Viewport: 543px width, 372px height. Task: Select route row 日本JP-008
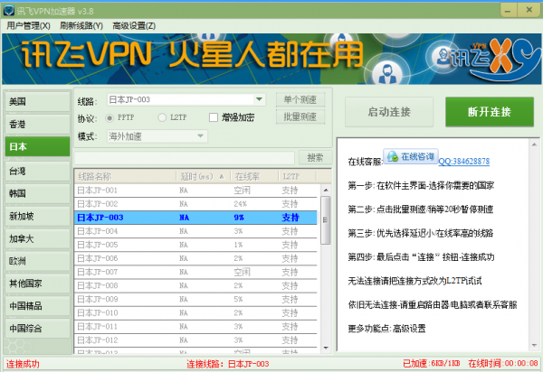[195, 285]
